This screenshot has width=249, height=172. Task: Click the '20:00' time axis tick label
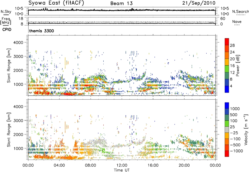(184, 165)
